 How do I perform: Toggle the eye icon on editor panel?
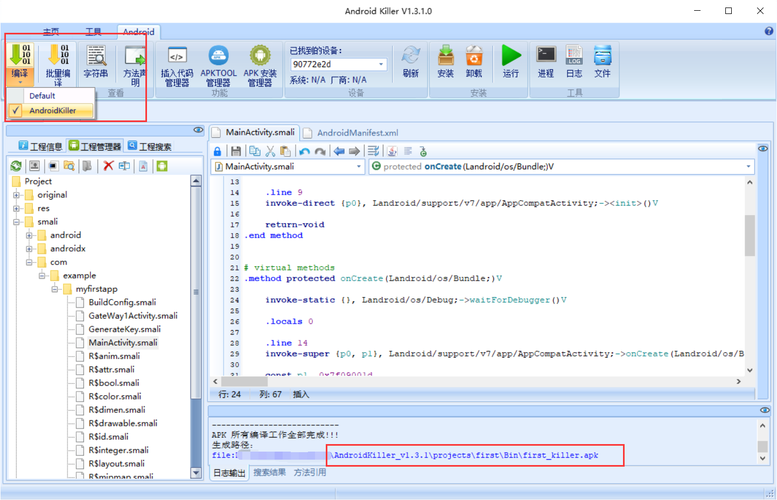[763, 148]
